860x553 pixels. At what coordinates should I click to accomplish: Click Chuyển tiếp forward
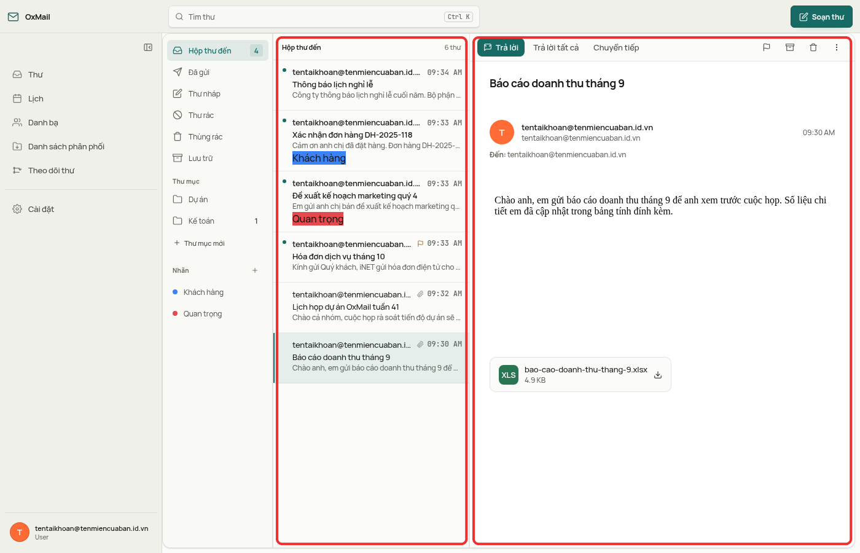(616, 47)
